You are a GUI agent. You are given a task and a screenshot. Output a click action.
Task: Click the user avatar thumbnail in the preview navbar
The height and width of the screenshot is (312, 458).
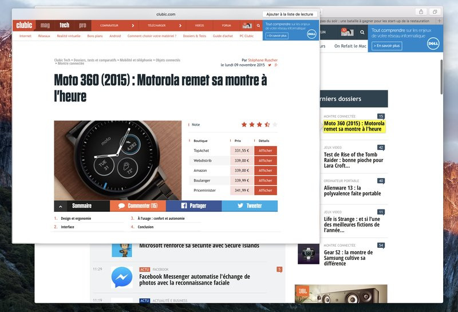pos(247,25)
